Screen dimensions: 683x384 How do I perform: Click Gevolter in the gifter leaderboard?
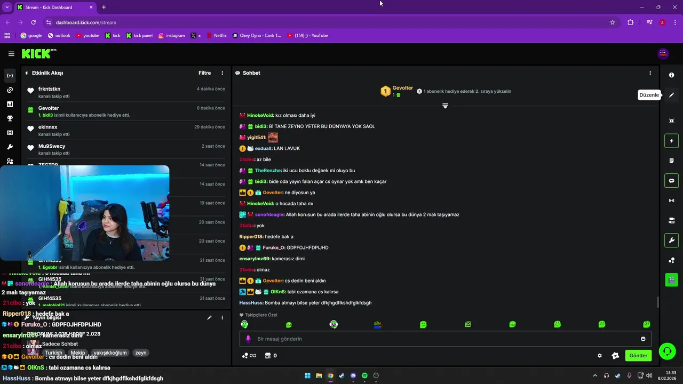pyautogui.click(x=403, y=88)
